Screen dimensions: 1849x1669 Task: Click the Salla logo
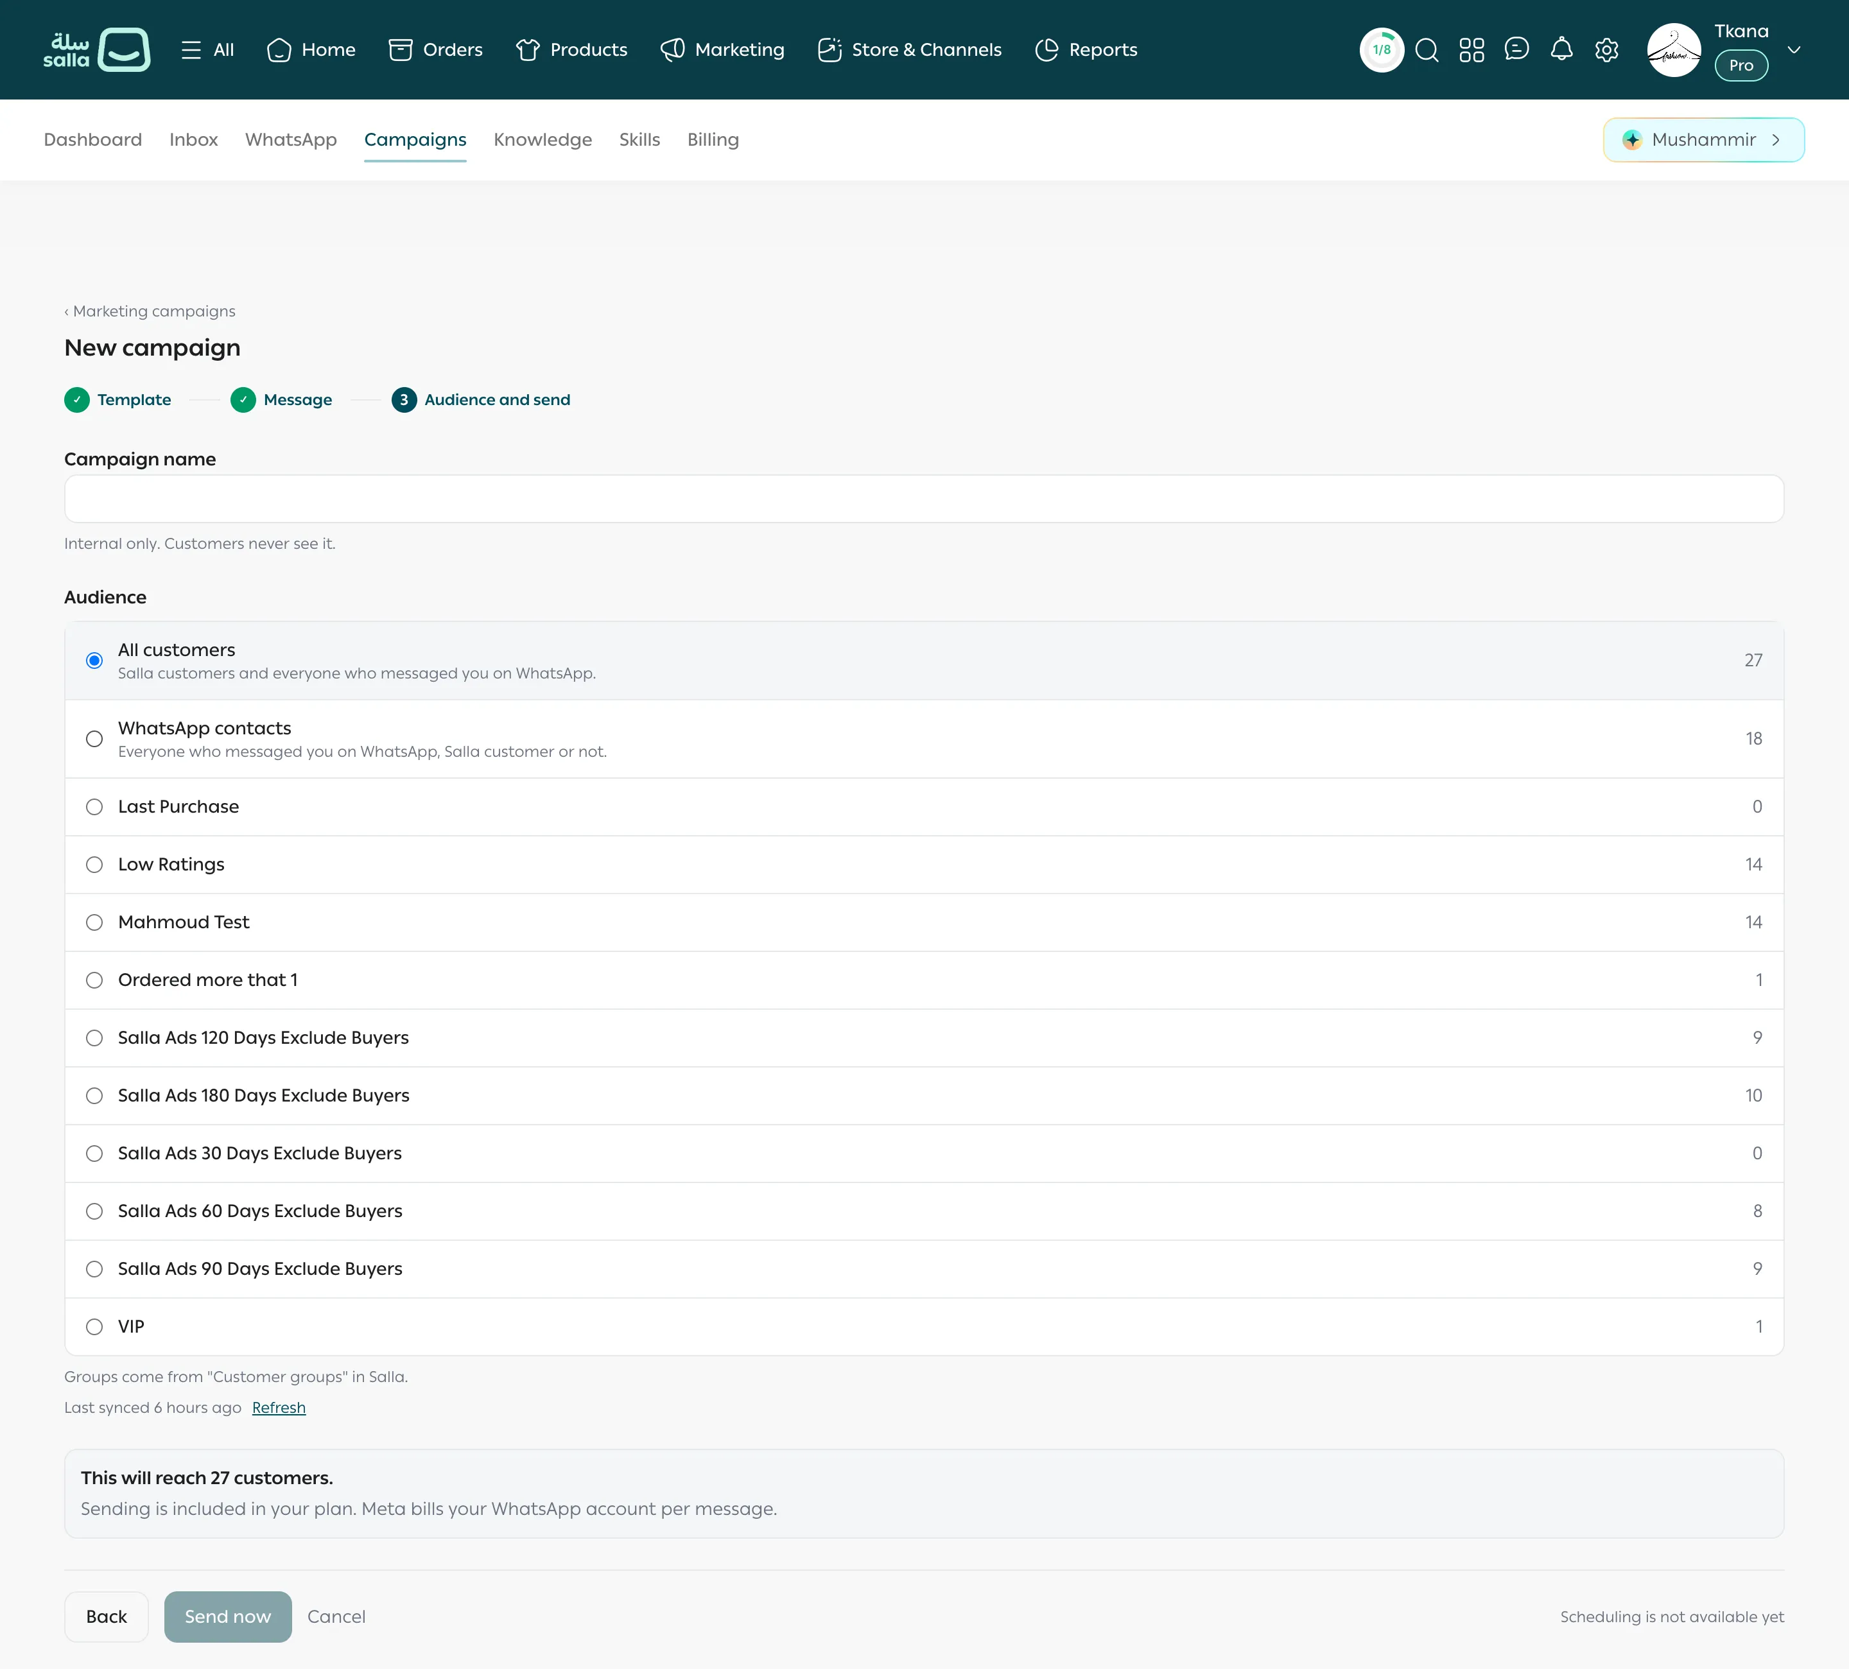96,49
